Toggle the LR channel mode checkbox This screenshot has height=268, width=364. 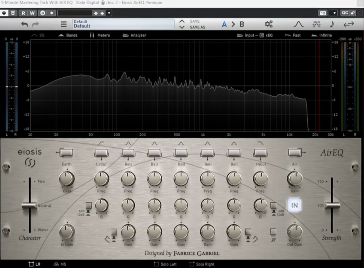(31, 264)
